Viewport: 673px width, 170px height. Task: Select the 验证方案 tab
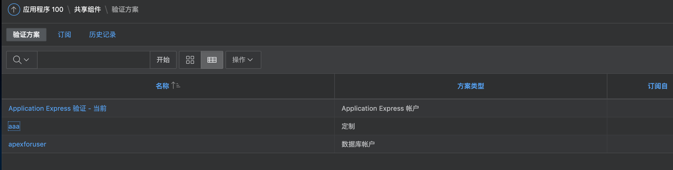(26, 35)
